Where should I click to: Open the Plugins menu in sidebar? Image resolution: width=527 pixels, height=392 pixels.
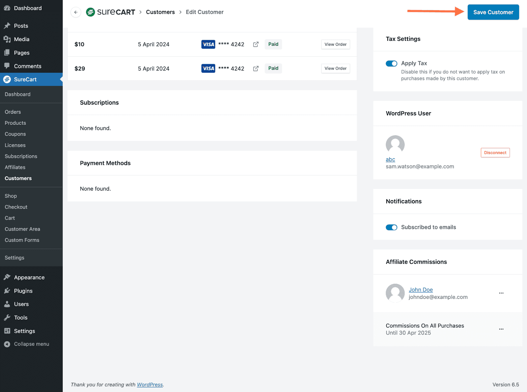coord(23,291)
